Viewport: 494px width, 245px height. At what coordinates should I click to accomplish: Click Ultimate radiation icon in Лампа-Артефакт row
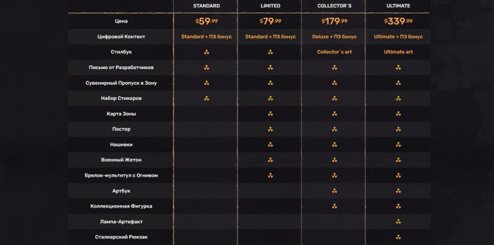(x=398, y=222)
